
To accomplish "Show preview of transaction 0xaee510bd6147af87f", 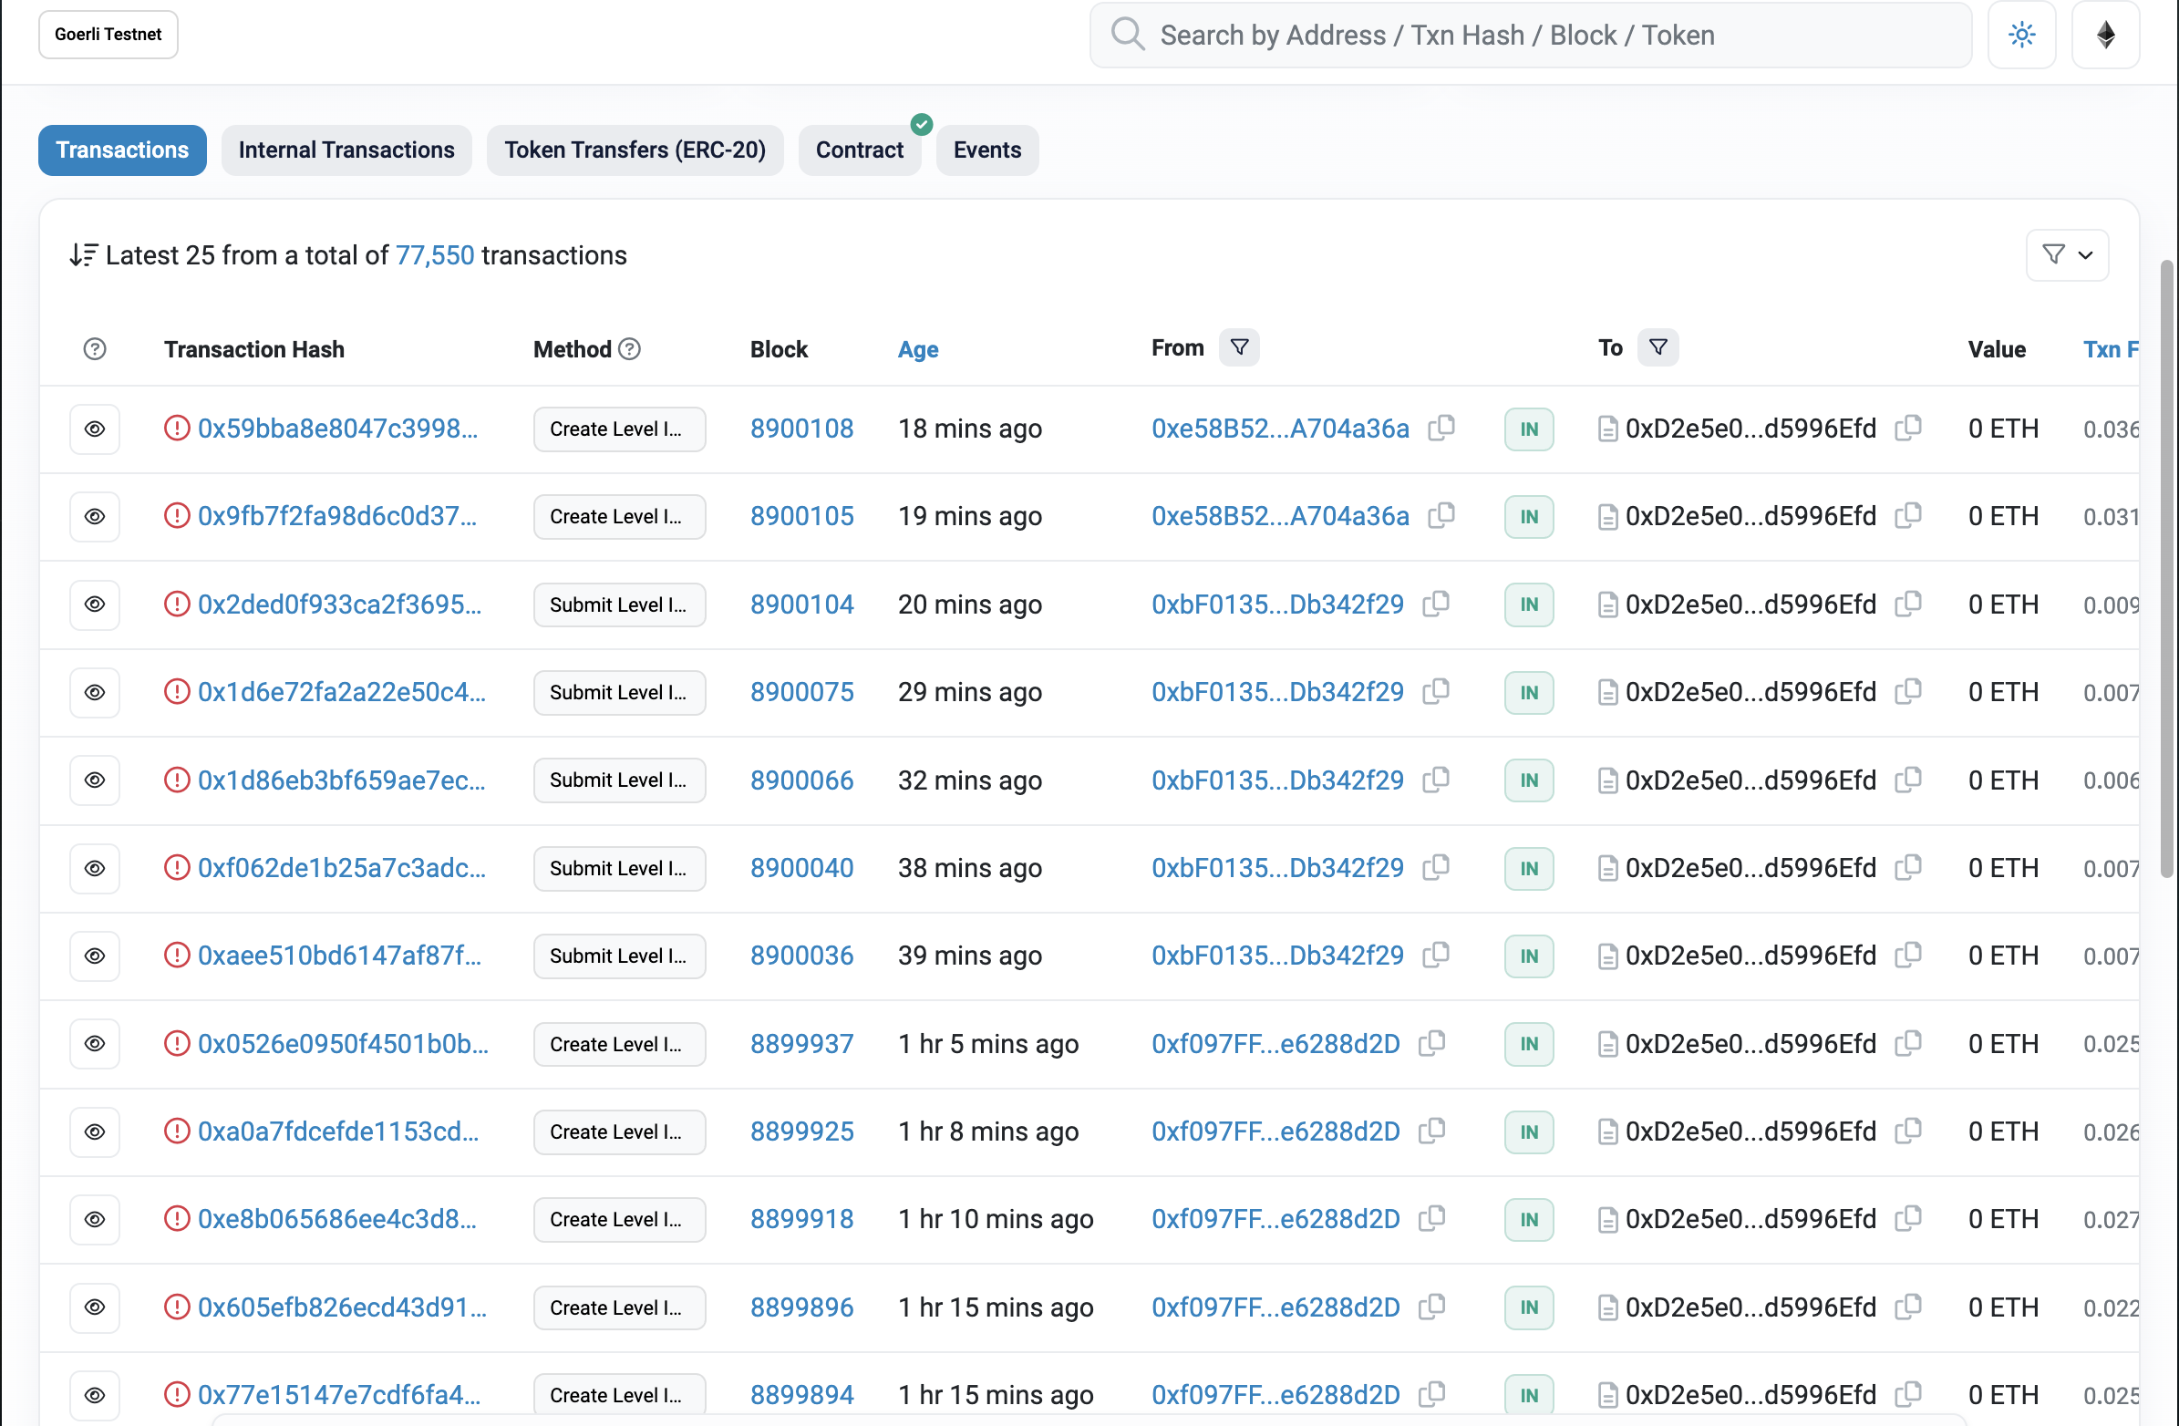I will [94, 956].
